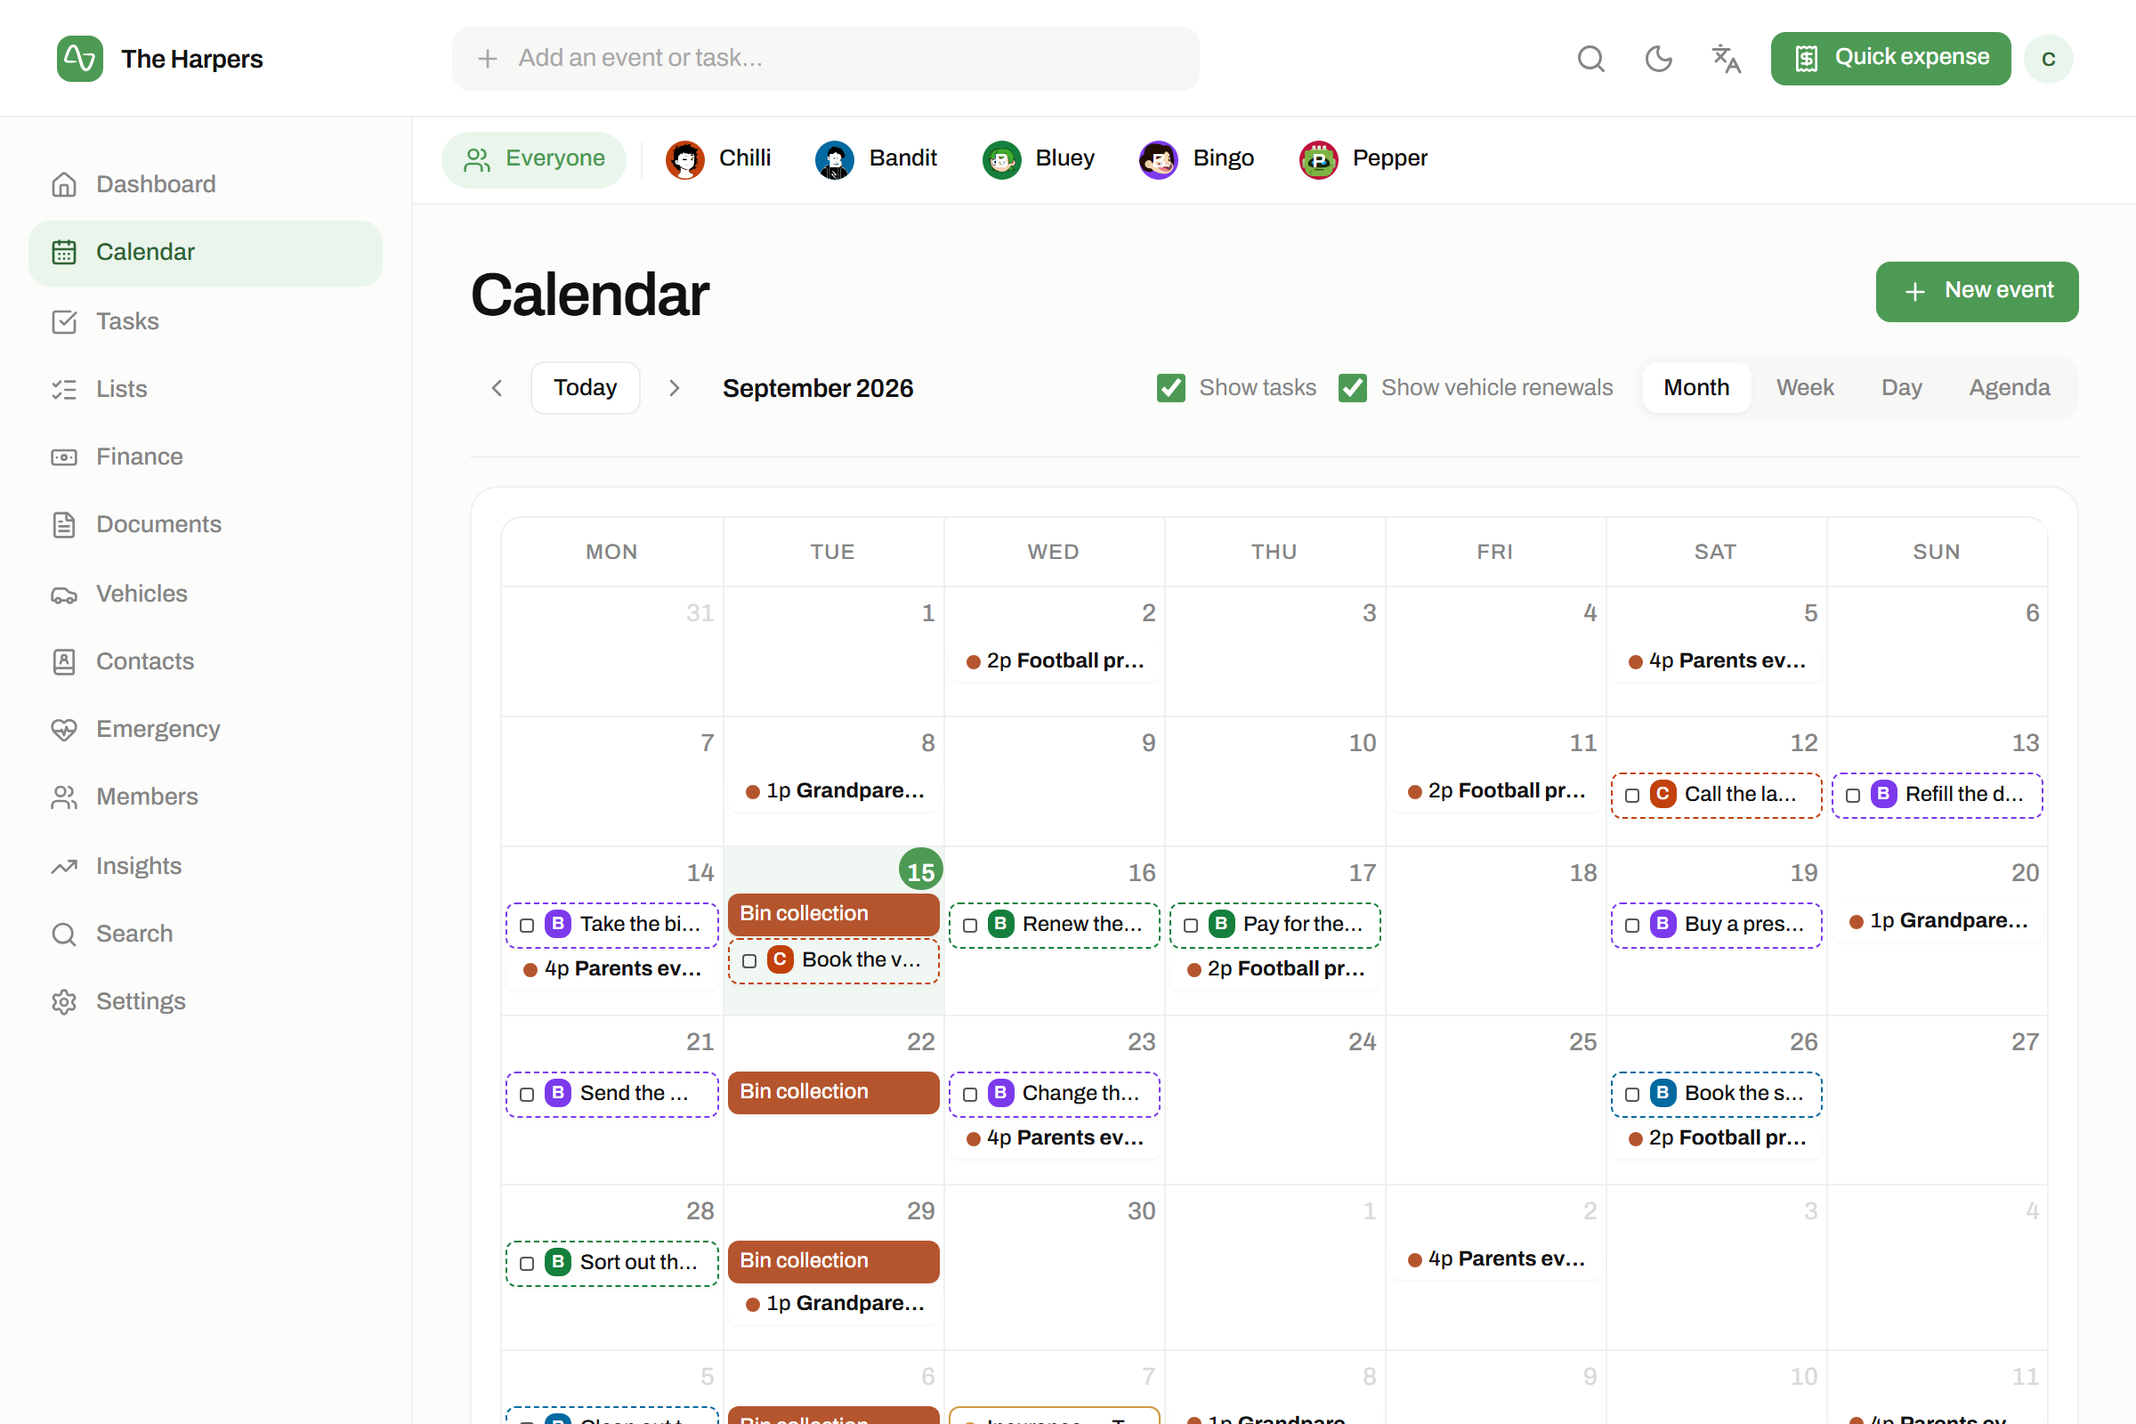The width and height of the screenshot is (2136, 1424).
Task: Open Grandparents event on September 20
Action: [x=1938, y=921]
